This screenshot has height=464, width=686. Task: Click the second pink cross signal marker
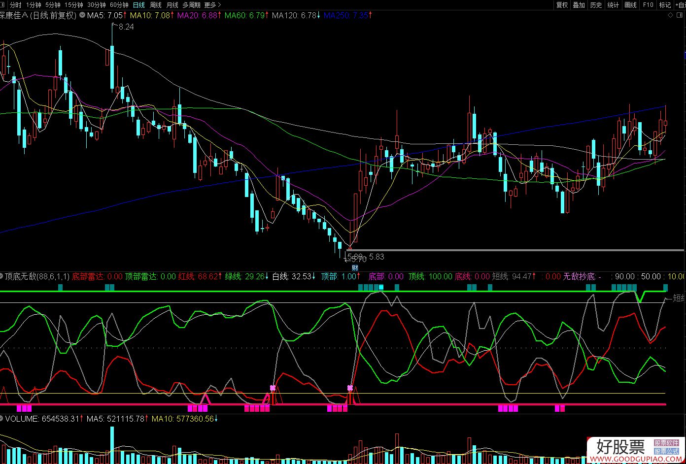point(350,388)
